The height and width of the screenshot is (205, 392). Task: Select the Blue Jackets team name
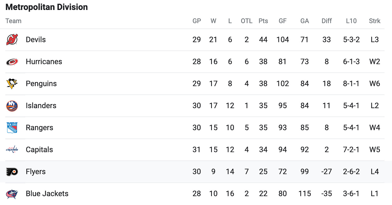pyautogui.click(x=47, y=194)
